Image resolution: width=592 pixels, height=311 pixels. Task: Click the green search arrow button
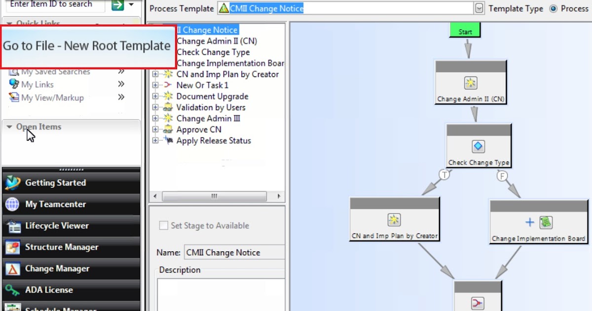tap(117, 5)
